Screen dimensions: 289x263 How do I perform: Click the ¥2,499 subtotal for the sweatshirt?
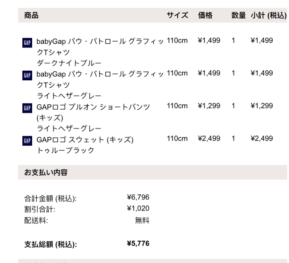262,139
